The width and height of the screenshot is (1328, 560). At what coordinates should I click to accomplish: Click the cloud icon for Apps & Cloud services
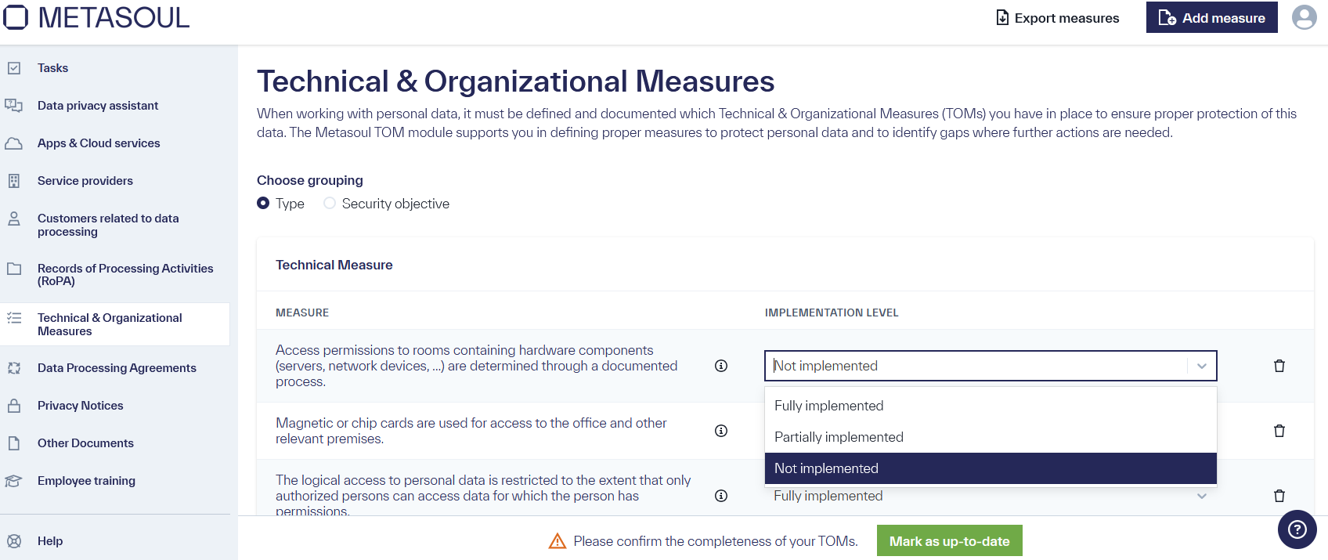point(14,143)
